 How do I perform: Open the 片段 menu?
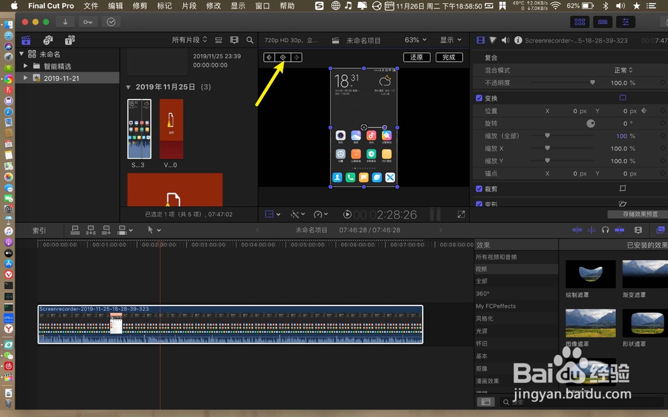189,6
